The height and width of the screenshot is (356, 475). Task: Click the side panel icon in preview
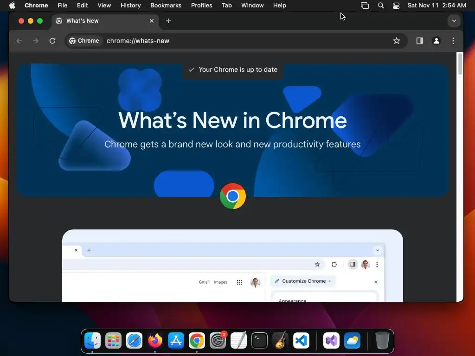pos(353,264)
